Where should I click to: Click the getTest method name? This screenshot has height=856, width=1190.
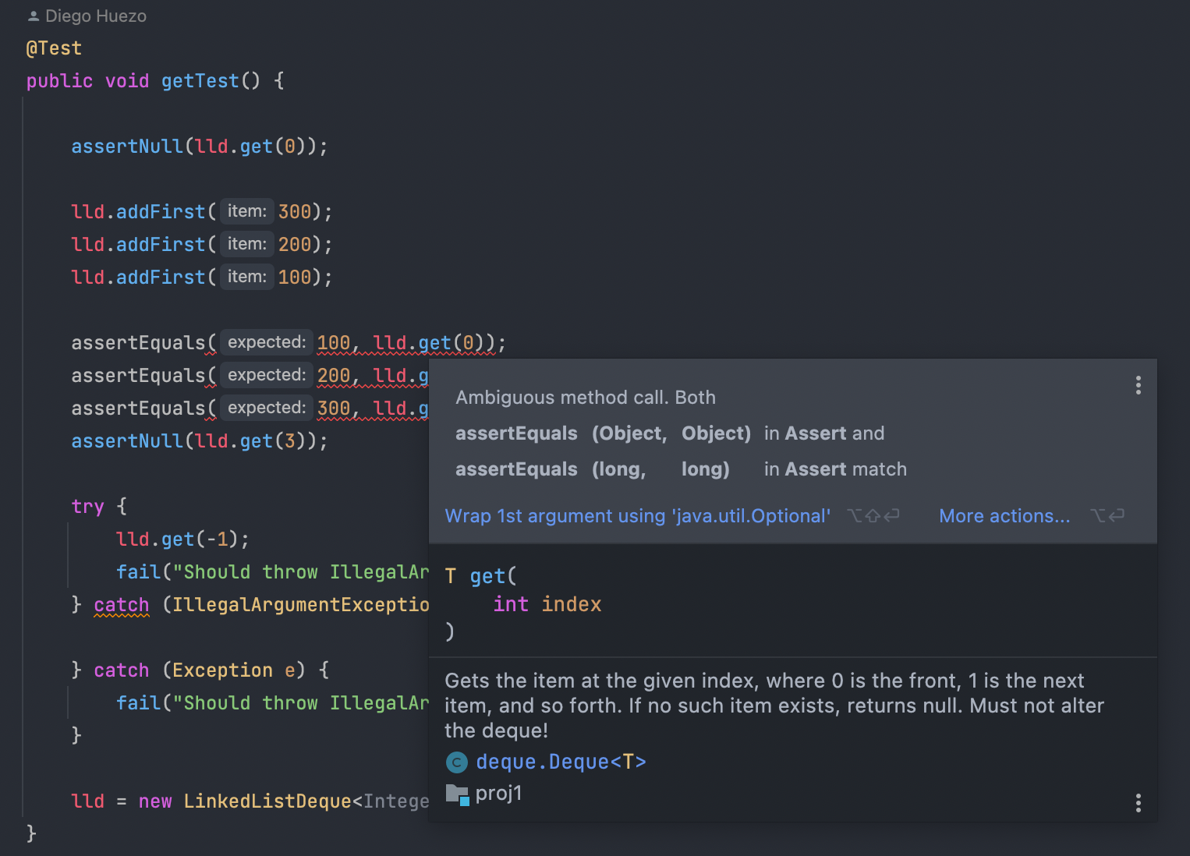(x=200, y=81)
